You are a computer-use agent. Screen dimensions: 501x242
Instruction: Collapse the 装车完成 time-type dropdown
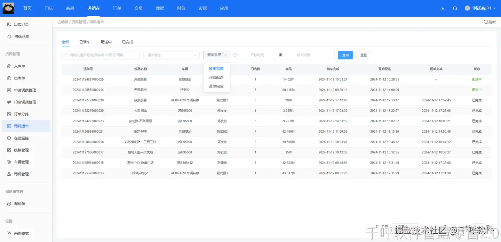pos(217,55)
